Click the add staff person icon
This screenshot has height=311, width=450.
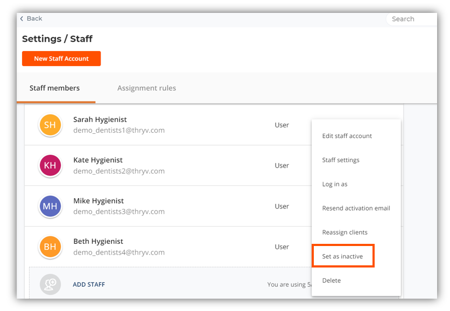tap(51, 284)
